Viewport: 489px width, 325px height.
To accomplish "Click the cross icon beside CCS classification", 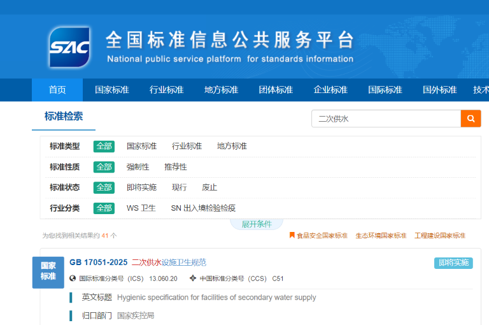I will [193, 278].
